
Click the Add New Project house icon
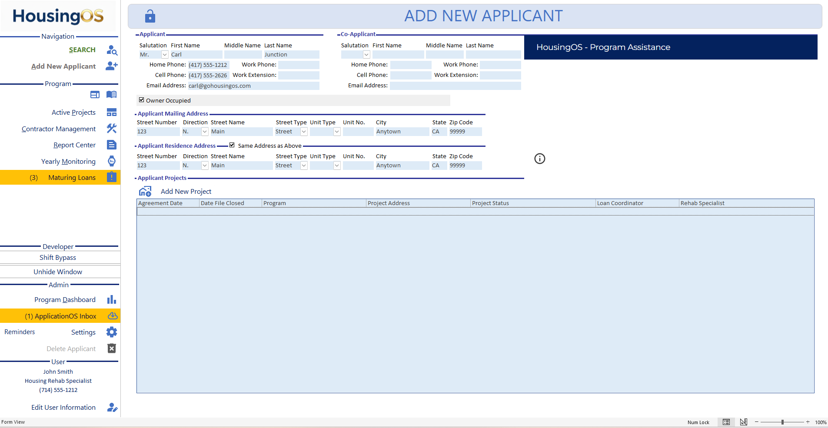(145, 191)
